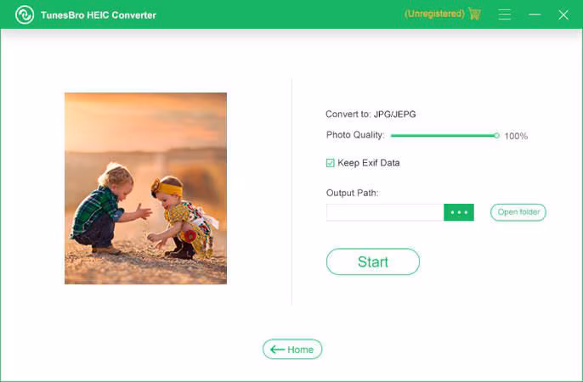Screen dimensions: 583x382
Task: Click the Open folder button
Action: 518,212
